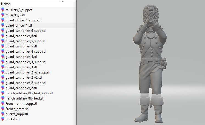205x125 pixels.
Task: Click file name bucket_supp.stl
Action: point(17,114)
